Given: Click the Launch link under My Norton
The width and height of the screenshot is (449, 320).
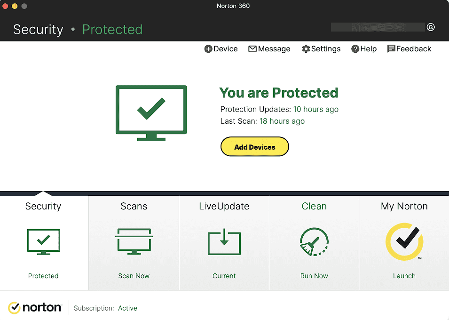Looking at the screenshot, I should (x=404, y=276).
